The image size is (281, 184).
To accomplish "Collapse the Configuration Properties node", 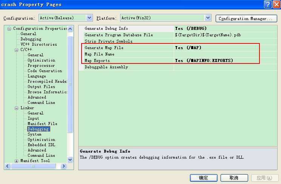I will [9, 29].
